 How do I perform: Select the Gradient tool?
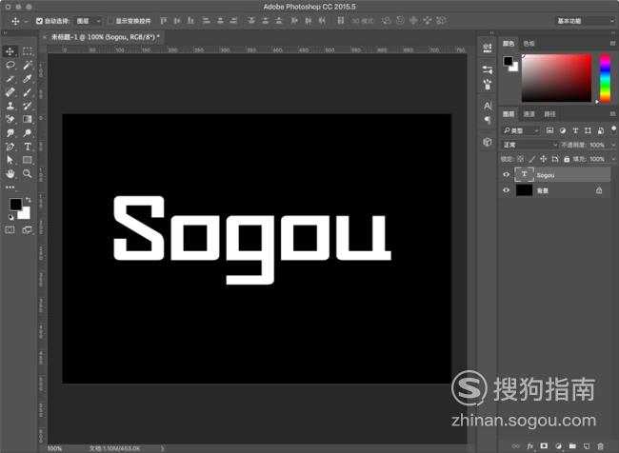tap(28, 119)
